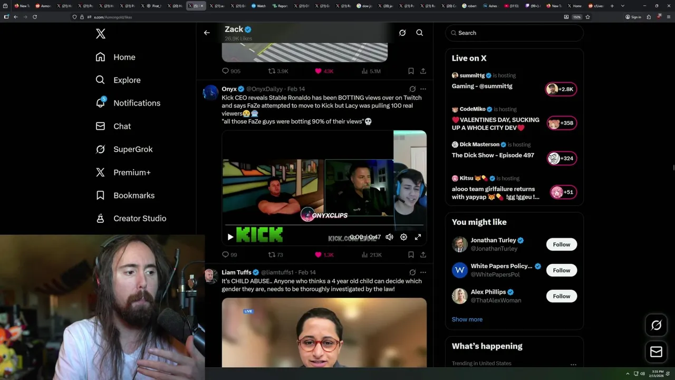Expand the browser tab list chevron
This screenshot has width=675, height=380.
tap(623, 6)
